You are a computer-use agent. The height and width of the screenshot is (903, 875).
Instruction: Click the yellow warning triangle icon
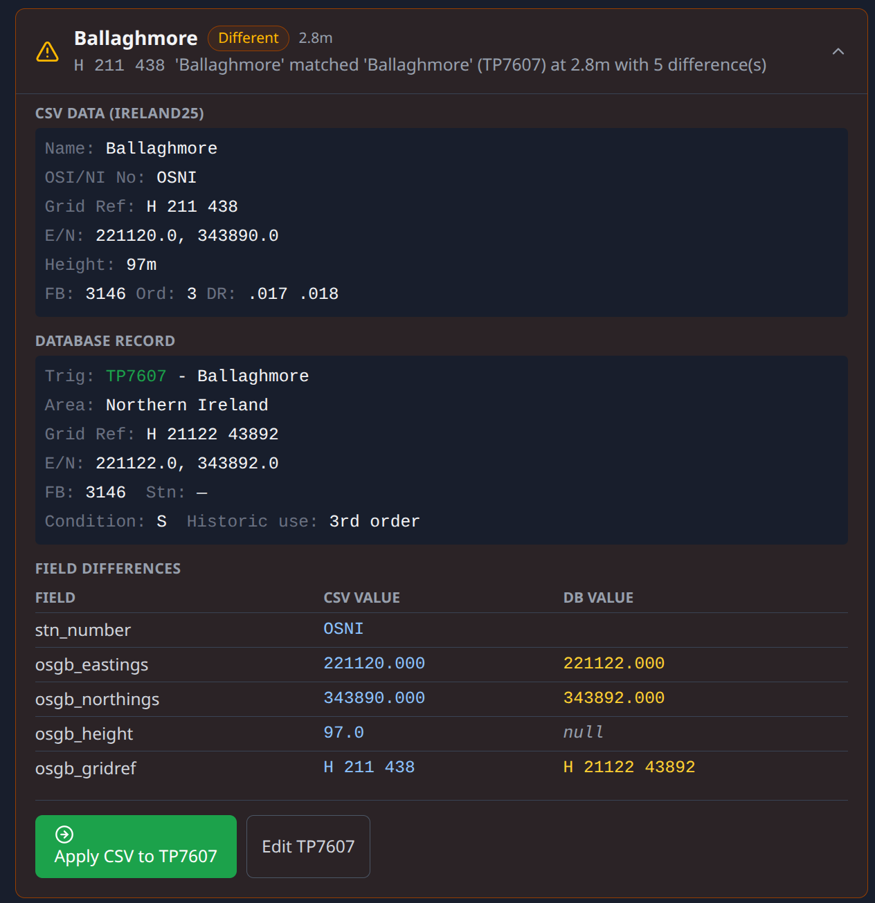47,52
